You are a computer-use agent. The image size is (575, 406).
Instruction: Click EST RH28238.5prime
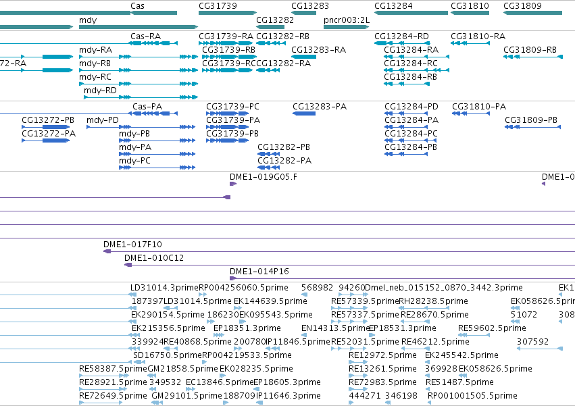pos(433,301)
